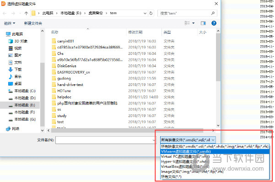The width and height of the screenshot is (275, 182).
Task: Expand the file name history dropdown
Action: [x=154, y=140]
